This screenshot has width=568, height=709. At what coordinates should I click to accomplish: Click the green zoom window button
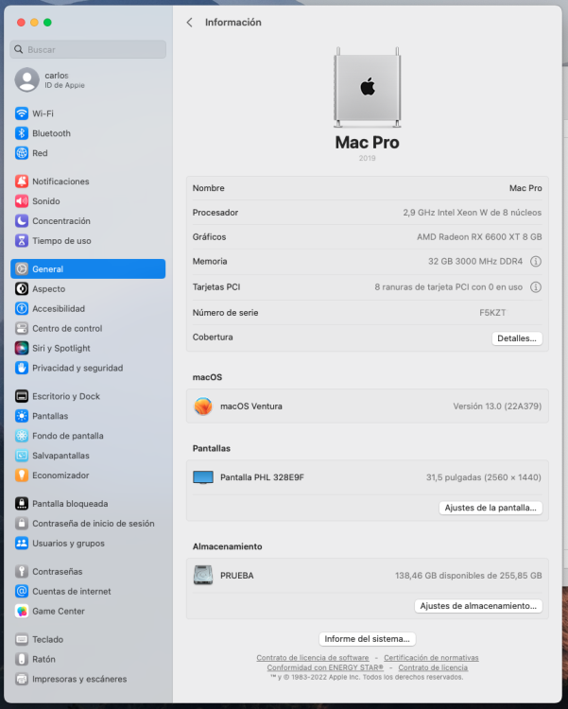pyautogui.click(x=47, y=22)
